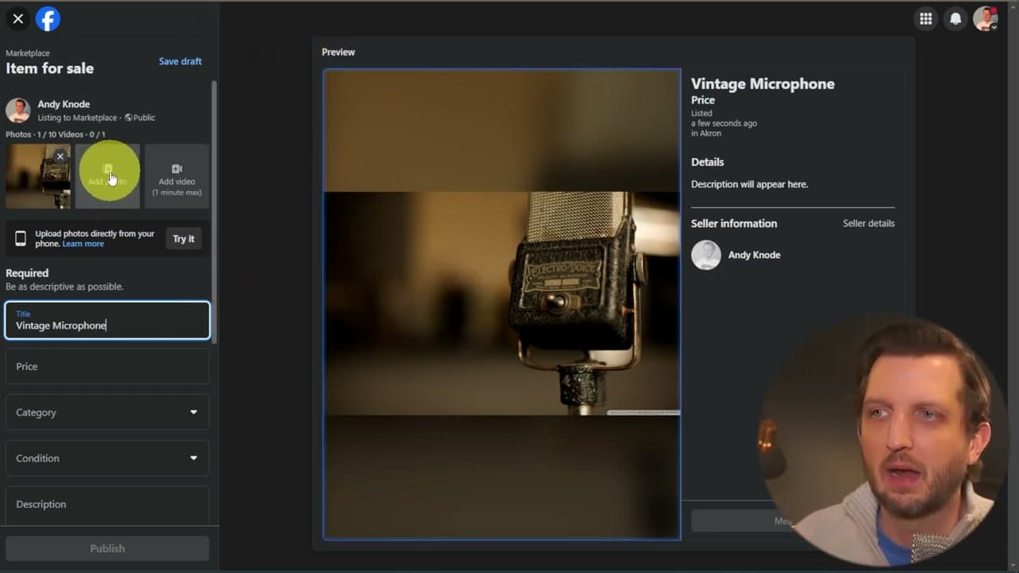Click the Andy Knode seller name in preview
Viewport: 1019px width, 573px height.
754,255
